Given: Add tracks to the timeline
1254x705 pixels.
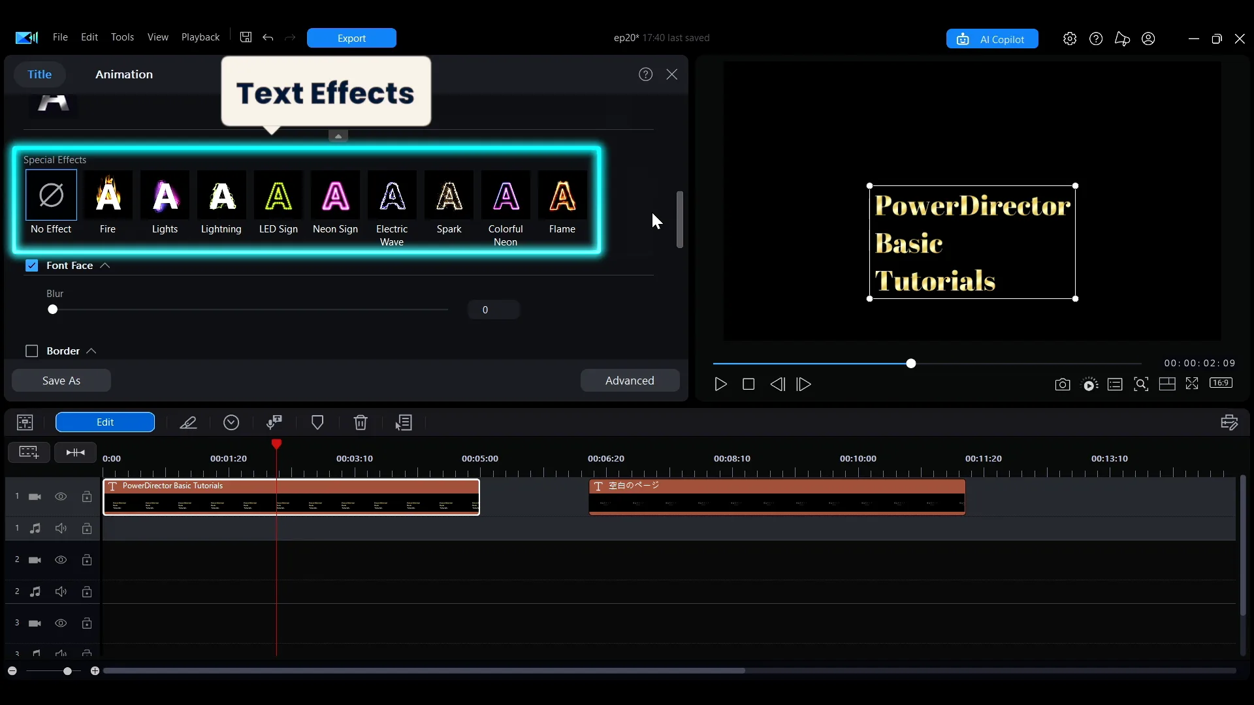Looking at the screenshot, I should 29,452.
